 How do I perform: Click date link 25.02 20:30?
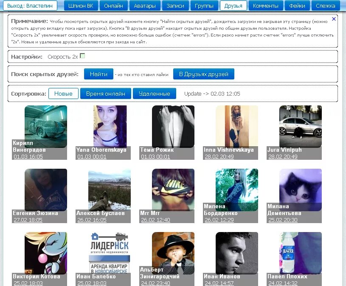tap(283, 220)
